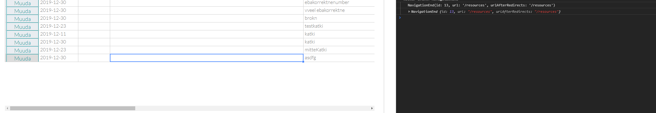Click the Muuda button in the asdfg row
Image resolution: width=656 pixels, height=113 pixels.
pyautogui.click(x=22, y=58)
